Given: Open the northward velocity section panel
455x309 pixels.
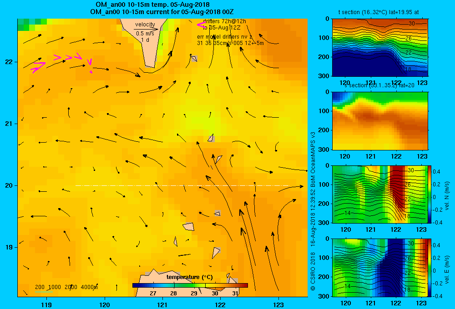Looking at the screenshot, I should pos(380,194).
